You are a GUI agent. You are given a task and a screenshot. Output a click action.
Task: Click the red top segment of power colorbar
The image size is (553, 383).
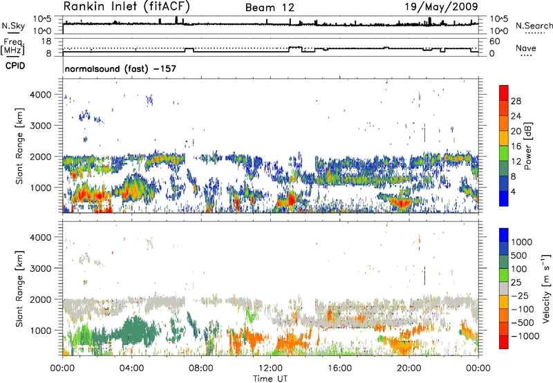[504, 93]
